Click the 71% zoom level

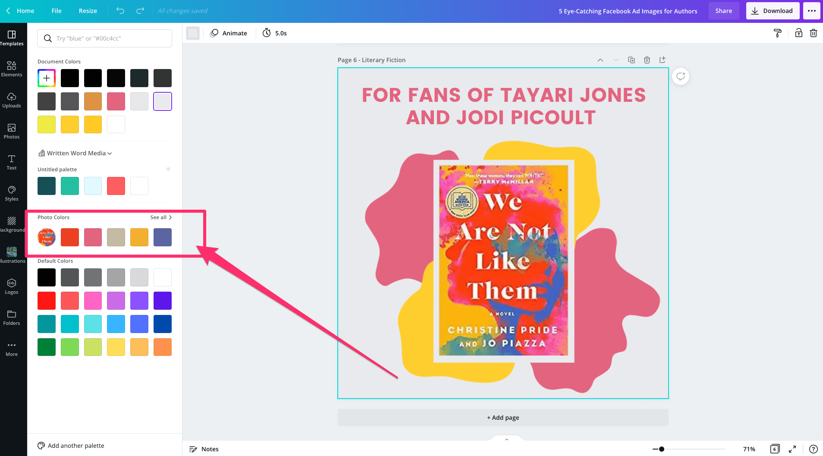[x=749, y=449]
